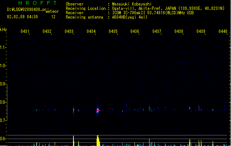Click the 0434 time marker
The height and width of the screenshot is (146, 231).
(91, 31)
